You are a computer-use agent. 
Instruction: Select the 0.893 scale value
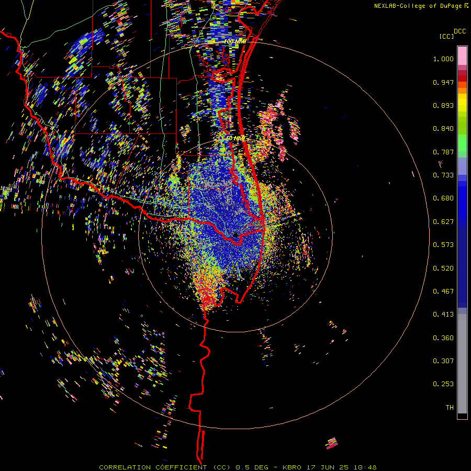[x=443, y=105]
